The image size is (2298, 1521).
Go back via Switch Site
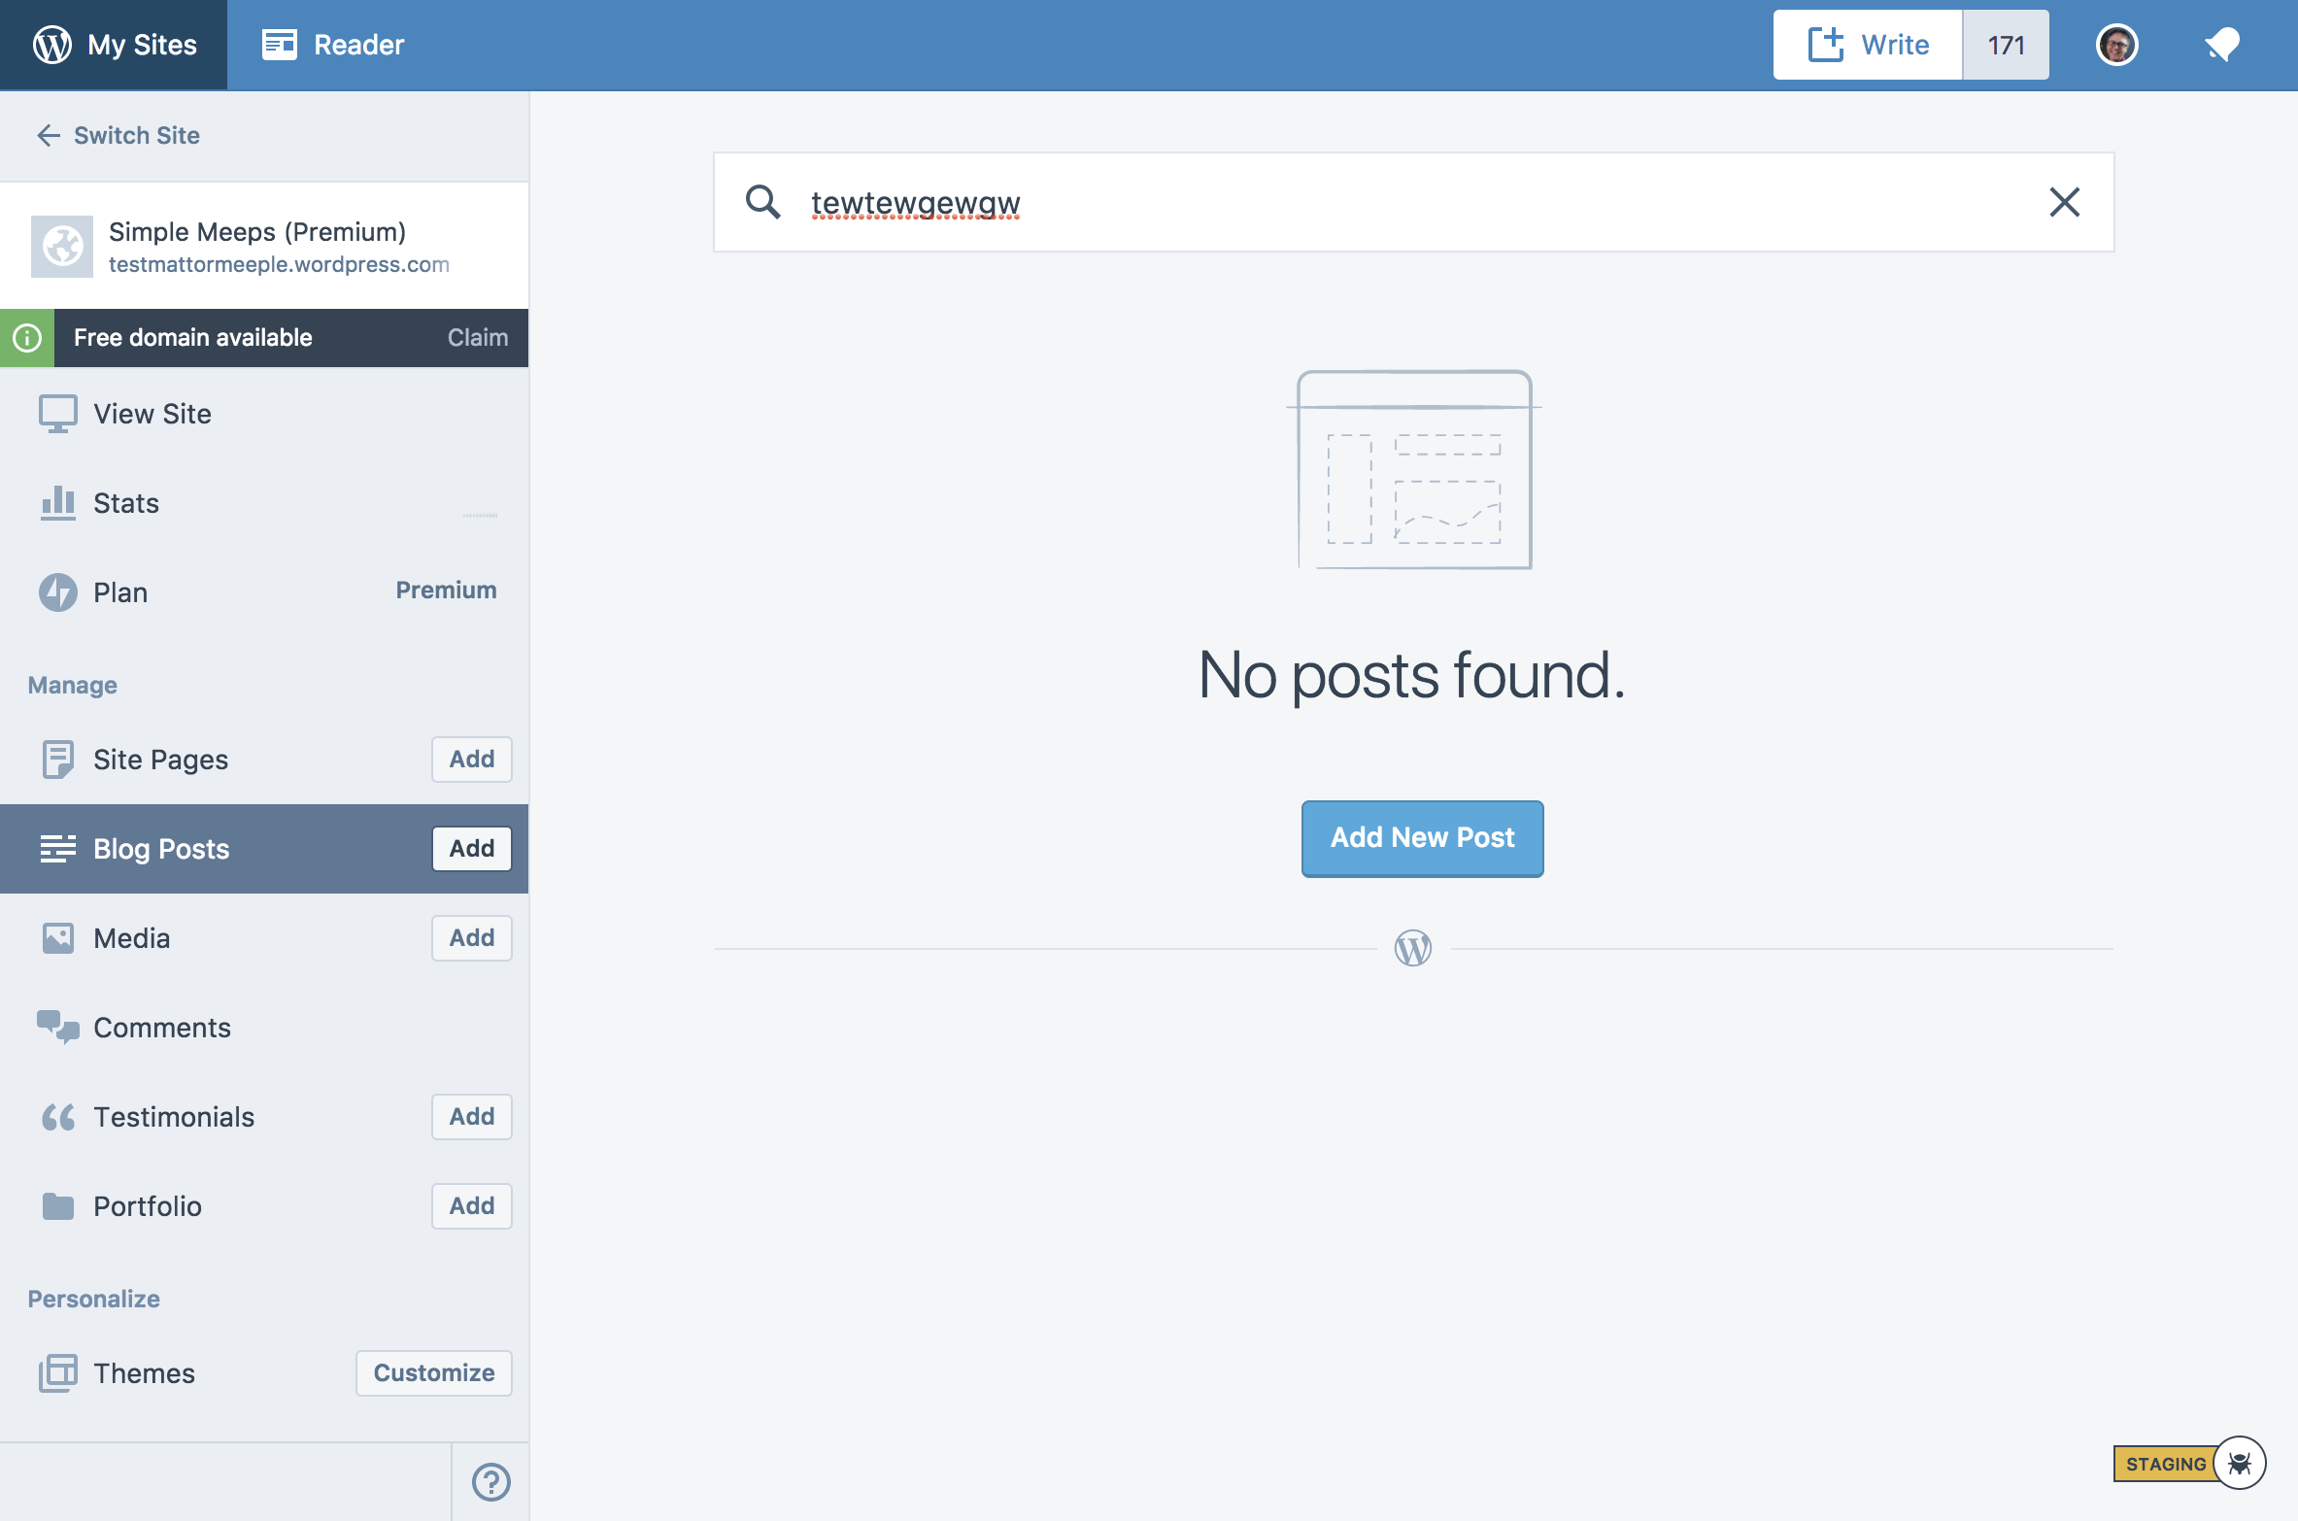tap(115, 135)
